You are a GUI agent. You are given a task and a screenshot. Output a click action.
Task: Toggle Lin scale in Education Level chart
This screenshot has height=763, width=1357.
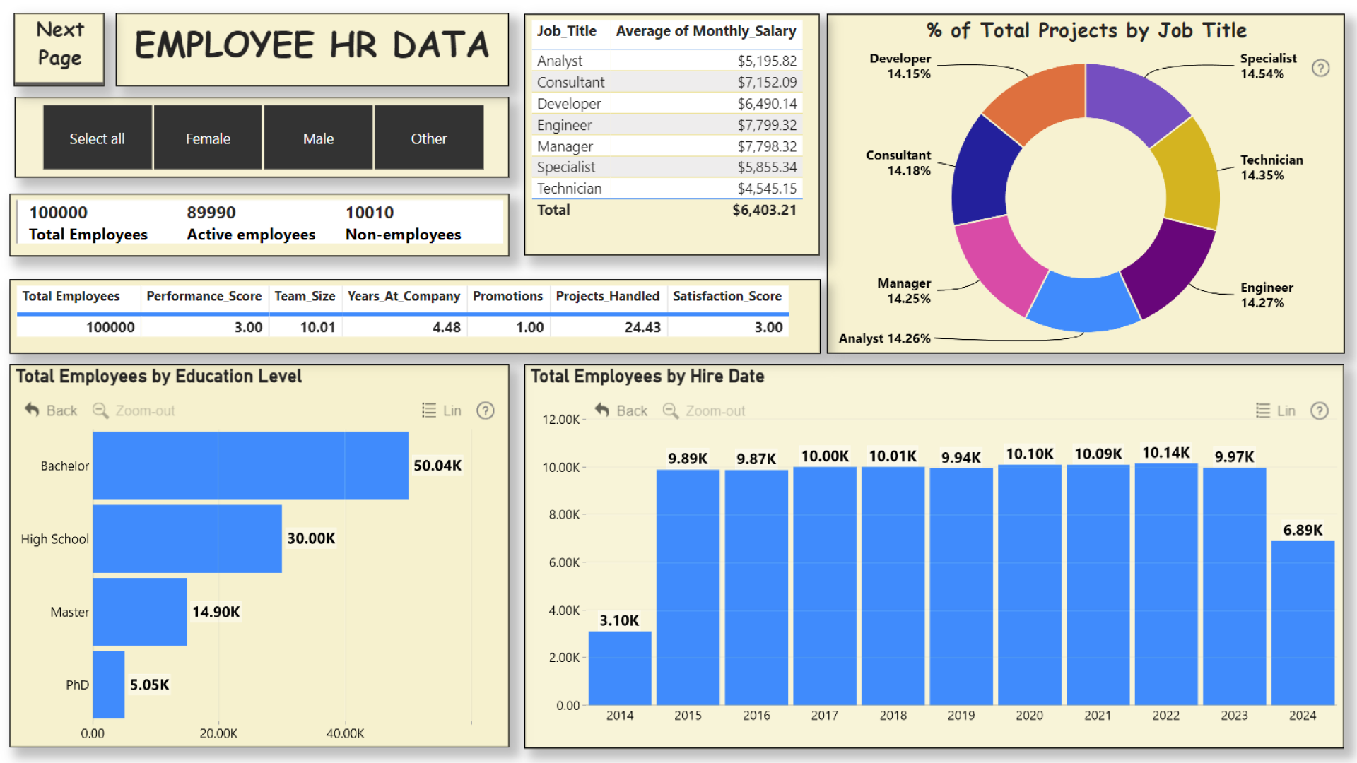click(x=442, y=410)
